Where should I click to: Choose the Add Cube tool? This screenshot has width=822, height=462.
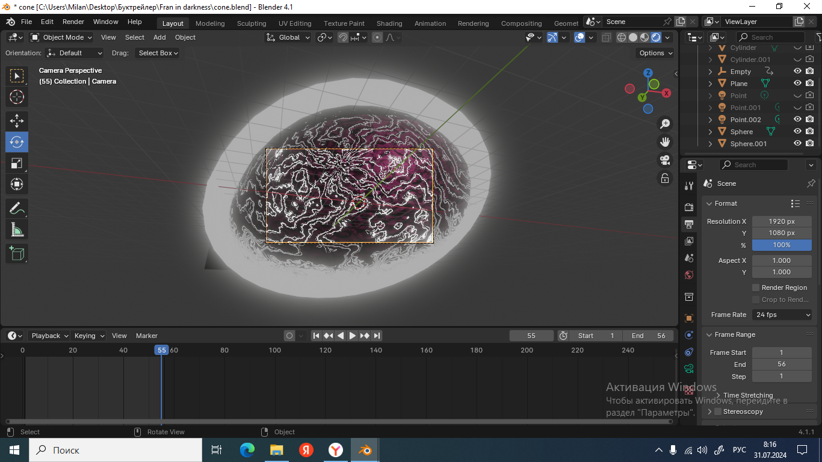click(17, 253)
